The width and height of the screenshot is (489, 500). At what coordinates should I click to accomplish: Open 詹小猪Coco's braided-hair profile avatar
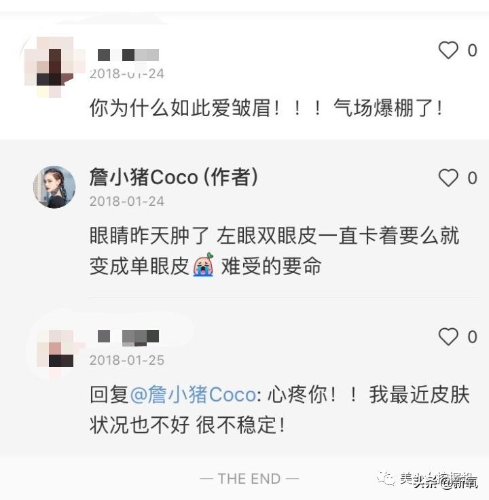[54, 187]
